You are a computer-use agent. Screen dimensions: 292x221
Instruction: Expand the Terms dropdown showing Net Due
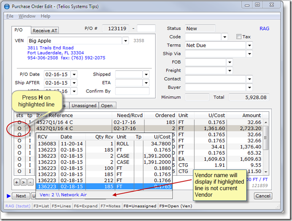click(249, 45)
